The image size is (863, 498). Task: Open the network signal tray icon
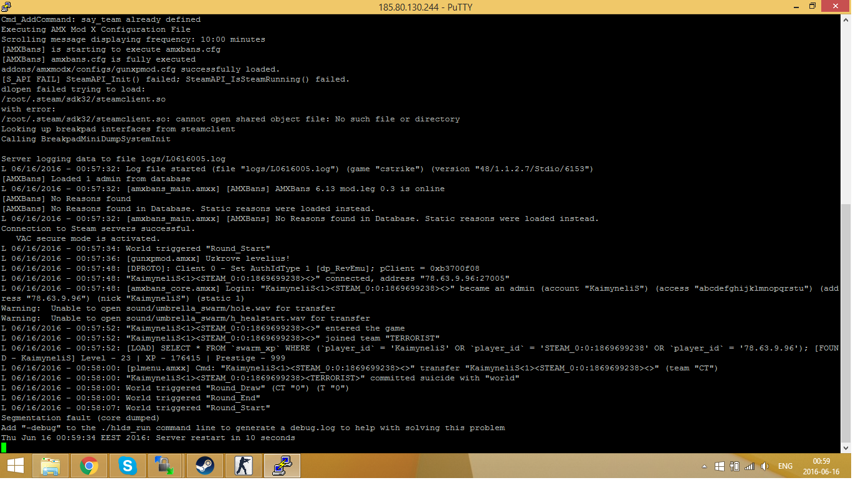click(750, 466)
